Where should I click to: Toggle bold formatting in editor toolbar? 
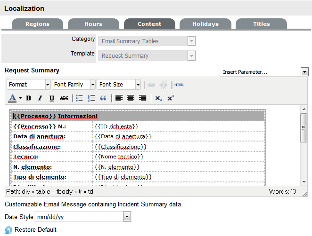(x=28, y=98)
